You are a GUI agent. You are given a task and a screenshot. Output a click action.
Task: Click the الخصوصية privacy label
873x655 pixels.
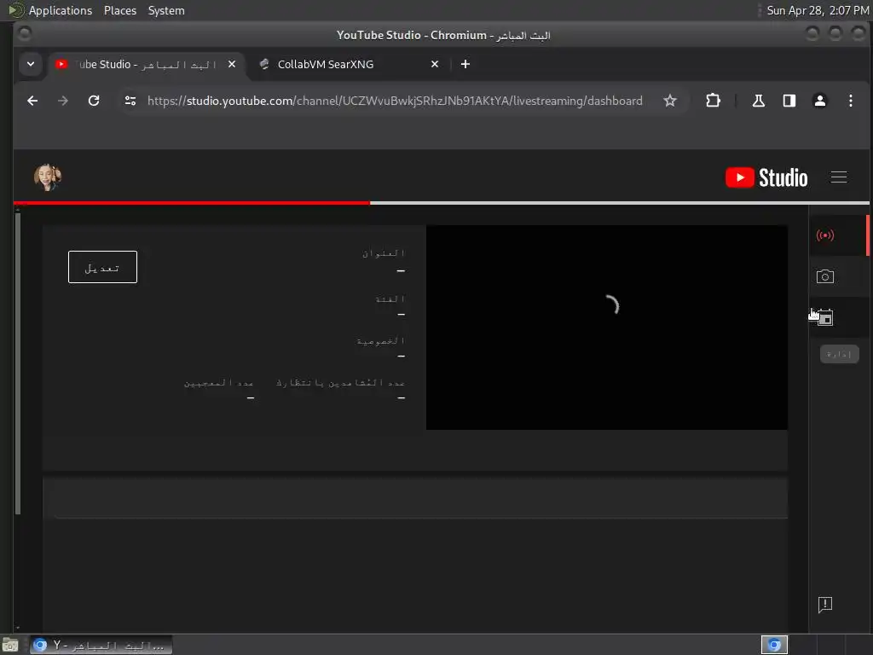click(381, 340)
